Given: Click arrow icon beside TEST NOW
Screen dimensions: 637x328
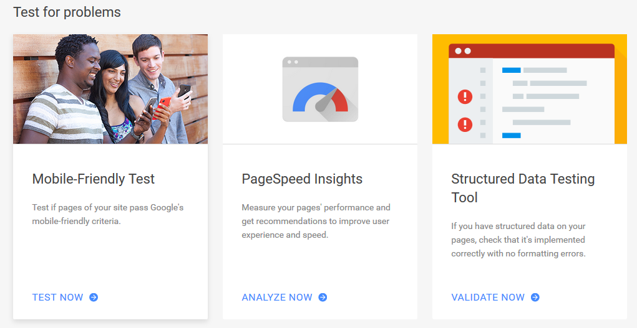Looking at the screenshot, I should 94,298.
